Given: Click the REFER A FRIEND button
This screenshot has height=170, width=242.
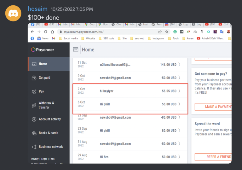Looking at the screenshot, I should [213, 157].
